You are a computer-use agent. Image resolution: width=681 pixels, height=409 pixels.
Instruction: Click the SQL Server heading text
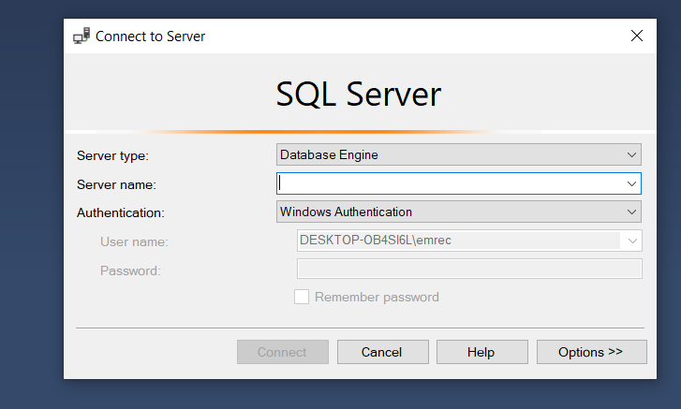coord(359,95)
